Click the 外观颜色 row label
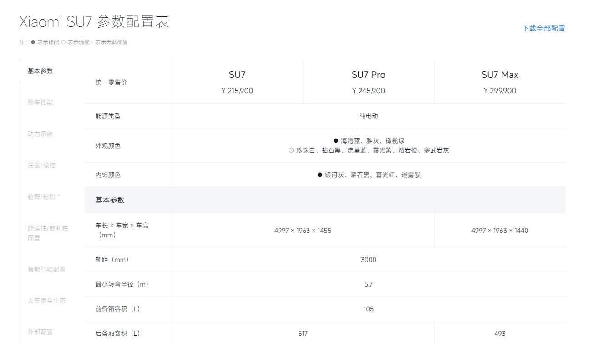The width and height of the screenshot is (593, 344). click(108, 146)
